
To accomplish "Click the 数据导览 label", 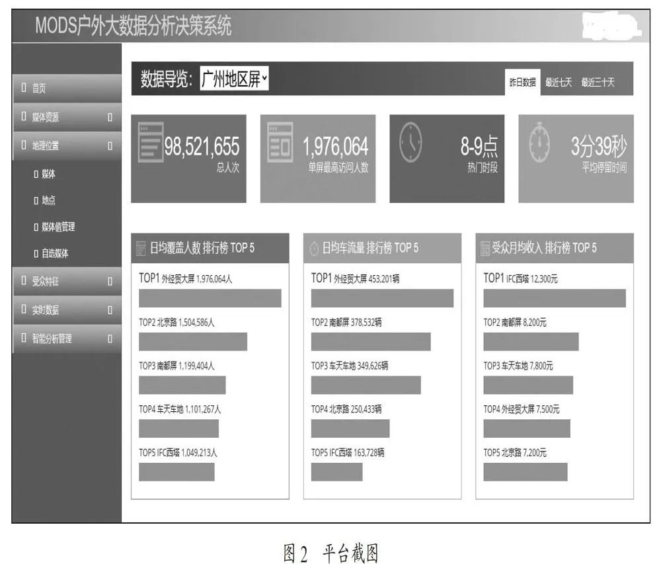I will 167,79.
